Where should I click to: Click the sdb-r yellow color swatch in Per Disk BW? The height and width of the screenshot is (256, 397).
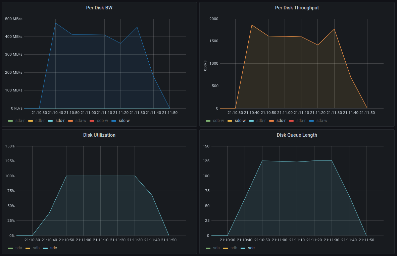[31, 121]
